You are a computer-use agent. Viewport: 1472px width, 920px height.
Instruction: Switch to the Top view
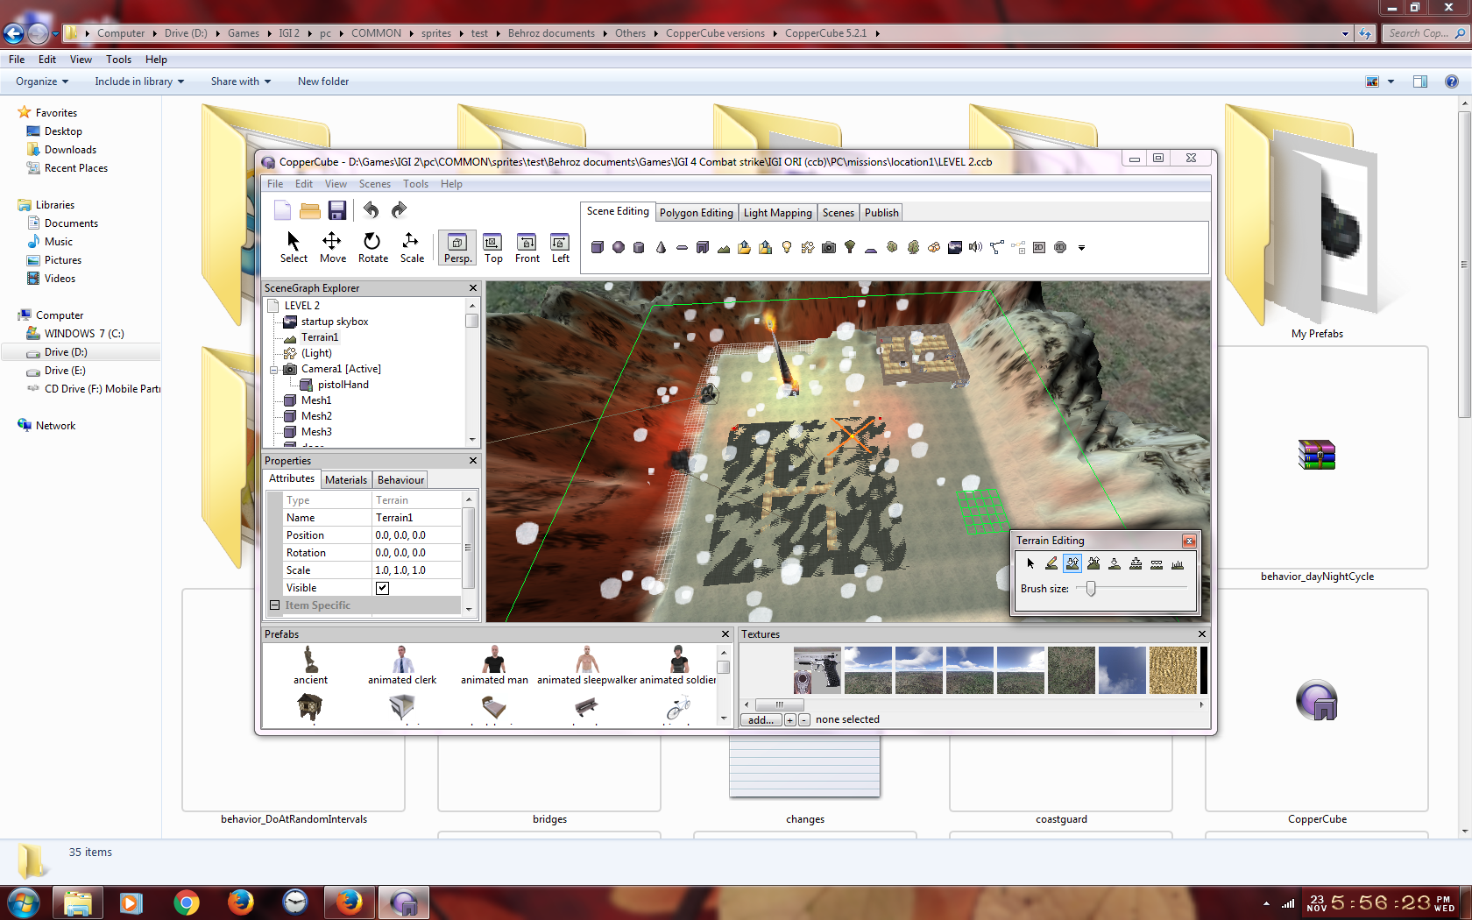click(x=493, y=248)
